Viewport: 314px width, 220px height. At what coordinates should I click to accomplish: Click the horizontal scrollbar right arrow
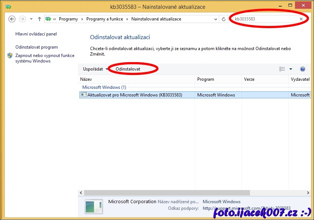pyautogui.click(x=307, y=193)
